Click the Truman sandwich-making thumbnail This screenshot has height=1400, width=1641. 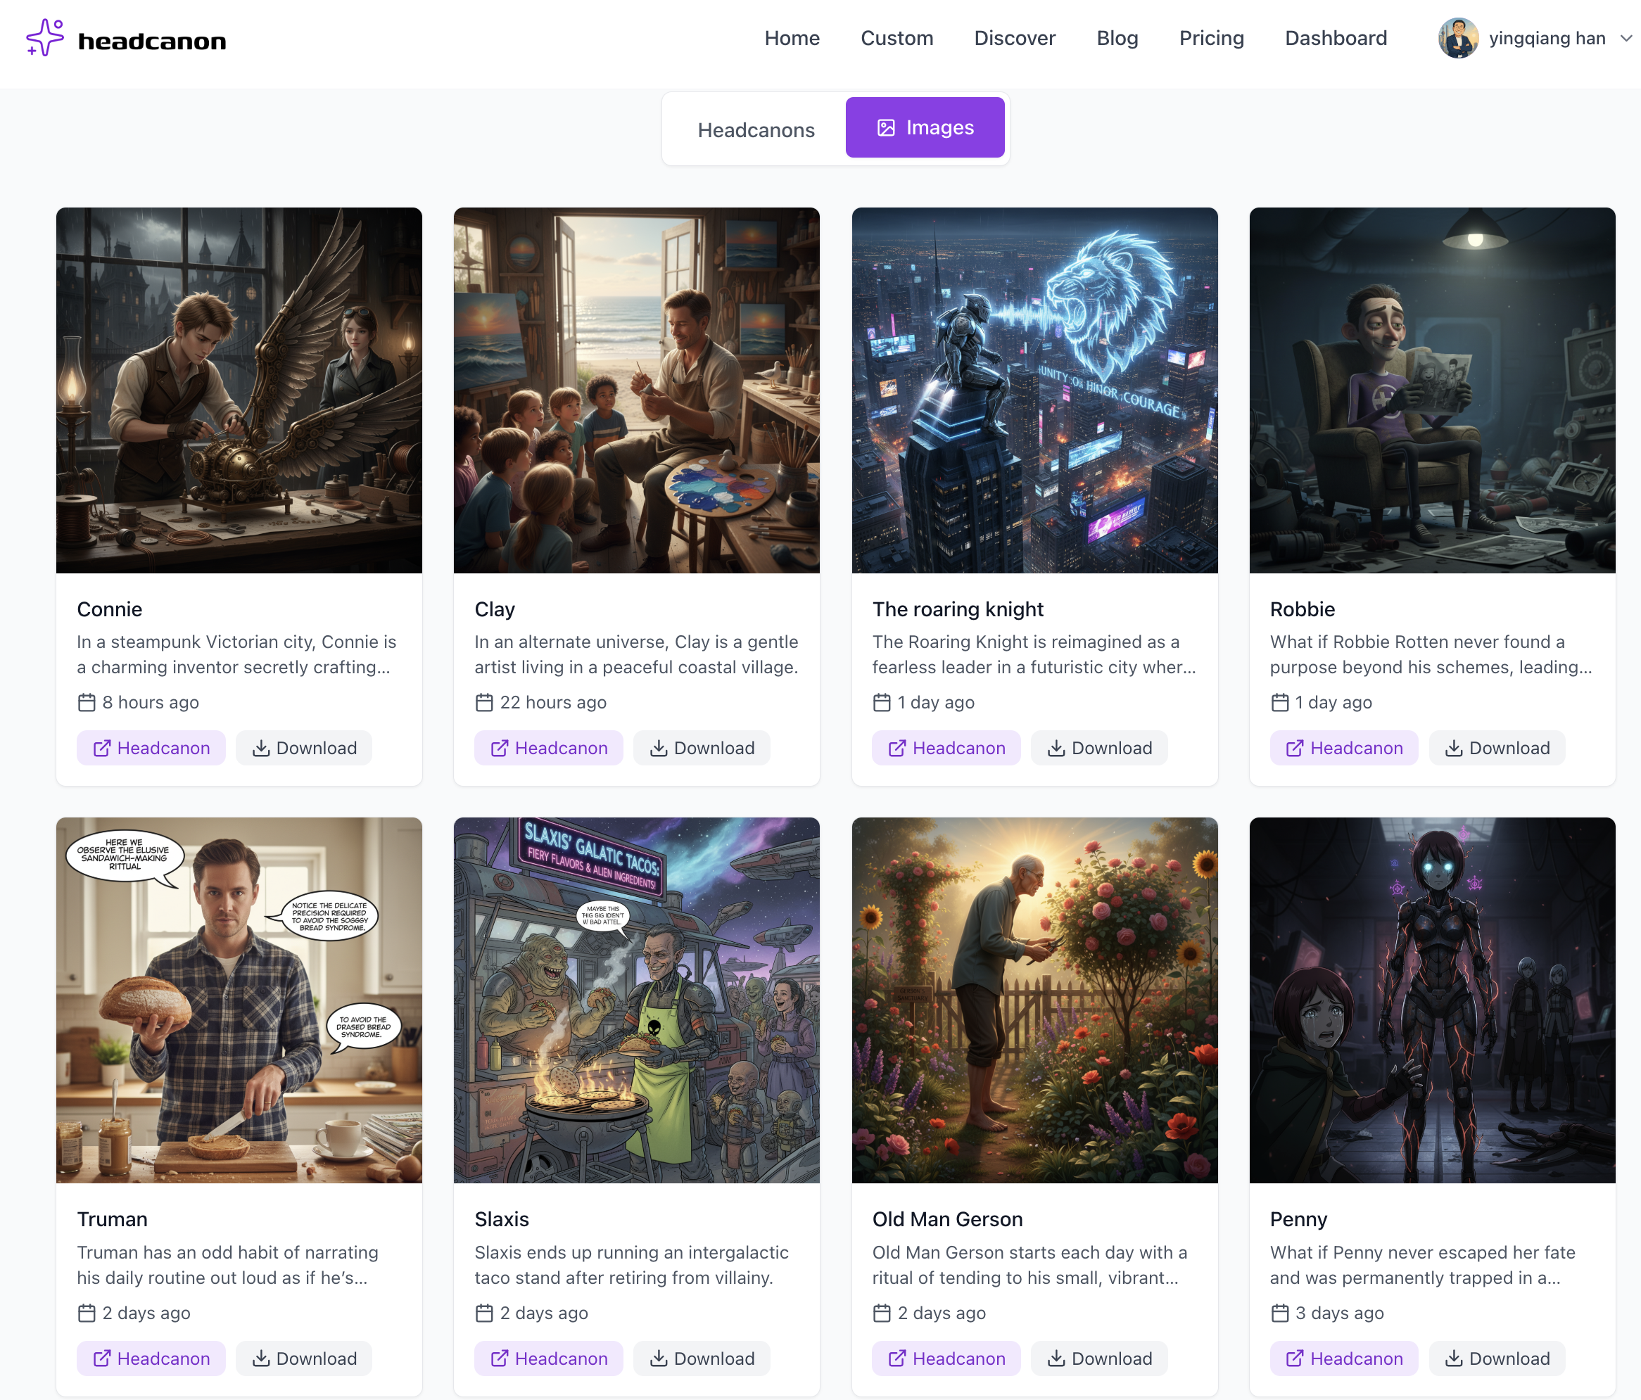tap(239, 1000)
